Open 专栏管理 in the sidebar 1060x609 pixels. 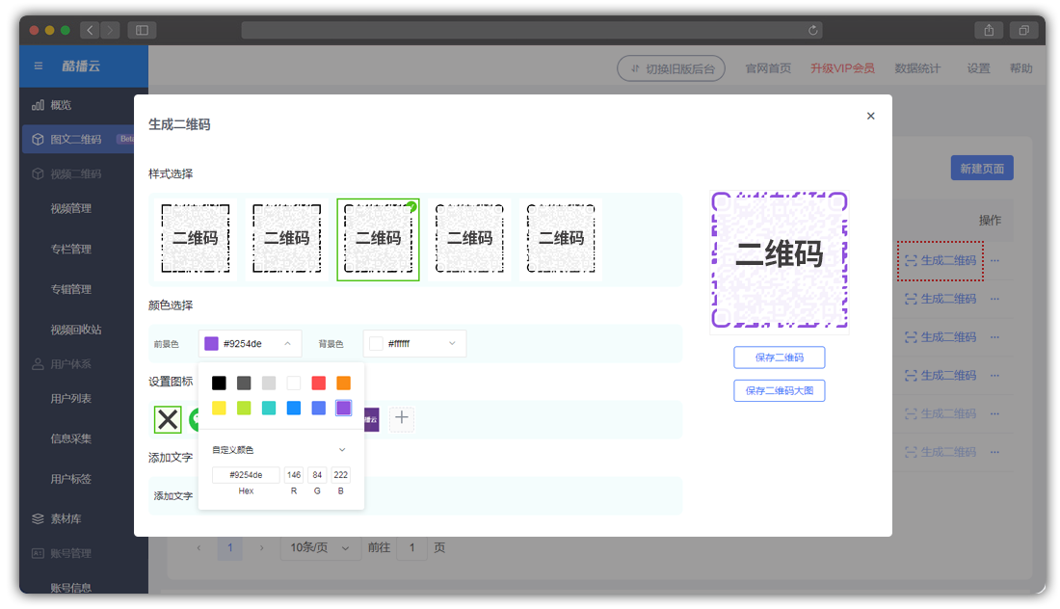click(x=71, y=249)
